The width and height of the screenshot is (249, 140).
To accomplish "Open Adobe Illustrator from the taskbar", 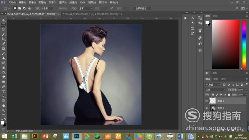I will click(x=35, y=136).
